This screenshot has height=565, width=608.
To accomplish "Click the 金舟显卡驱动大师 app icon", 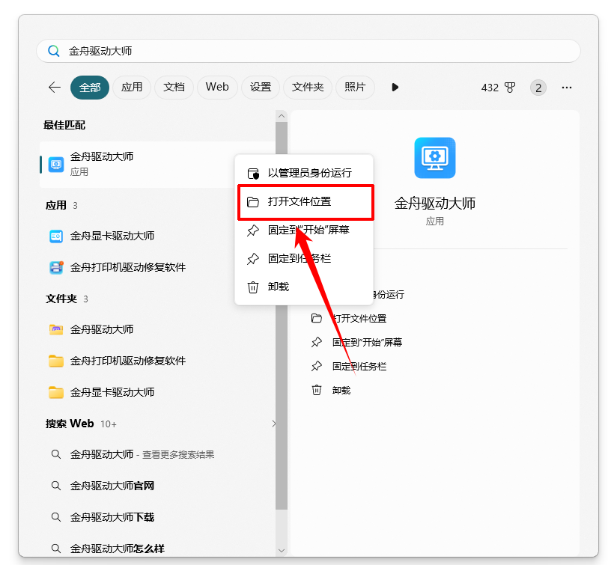I will [x=56, y=236].
